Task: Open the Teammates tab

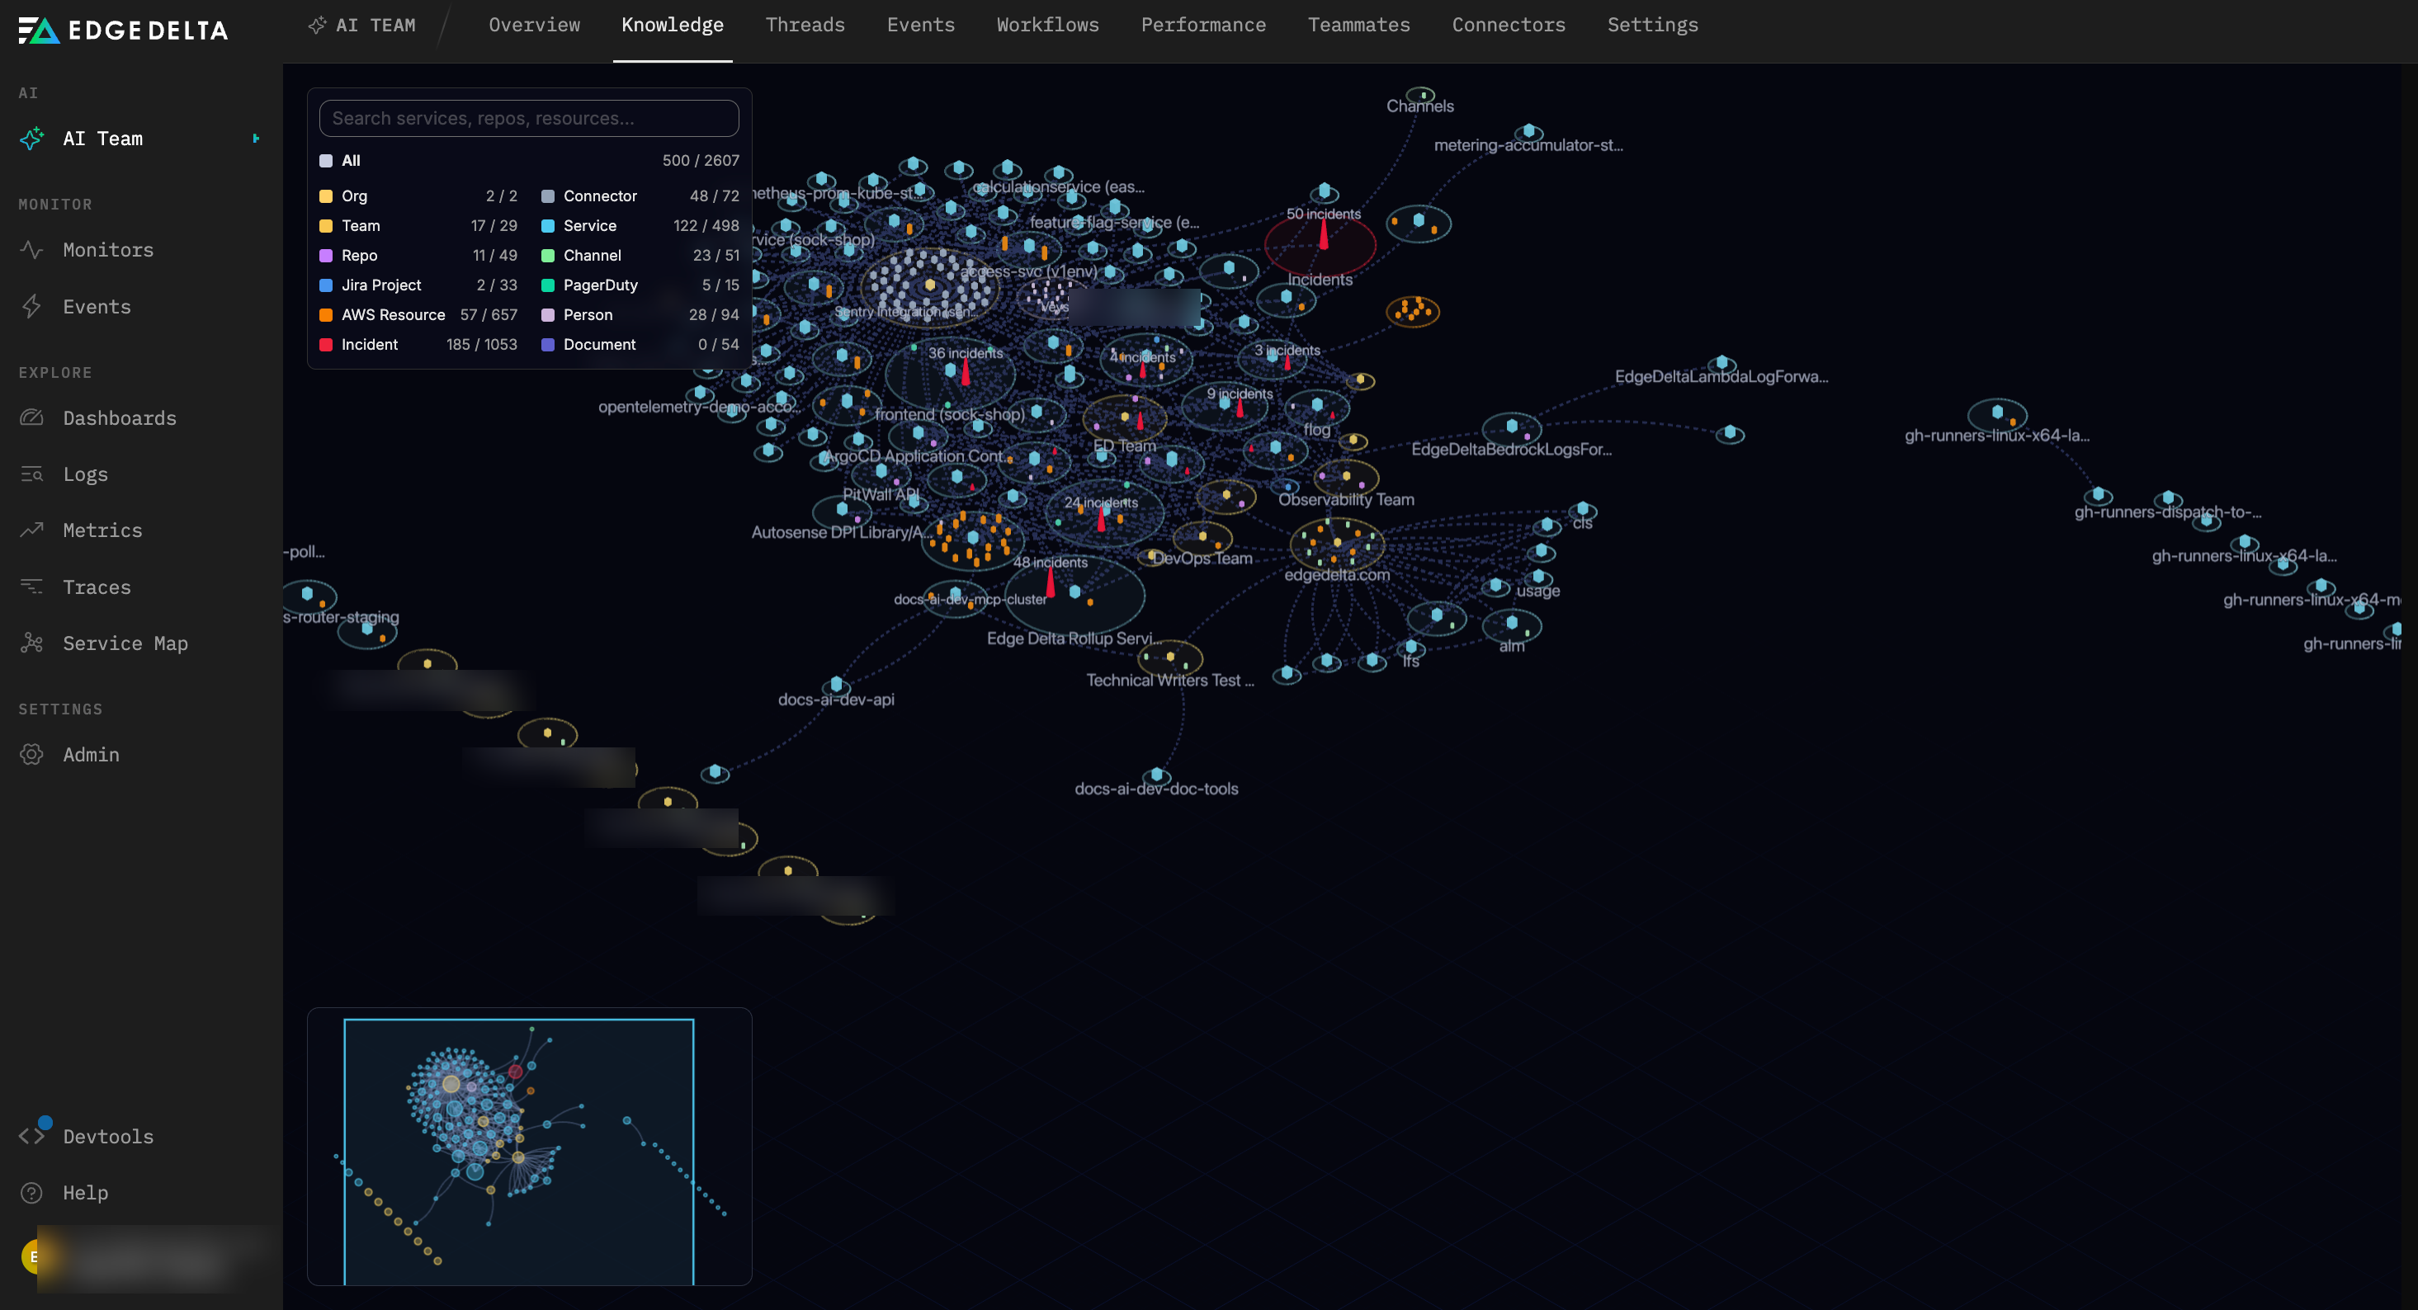Action: pos(1358,26)
